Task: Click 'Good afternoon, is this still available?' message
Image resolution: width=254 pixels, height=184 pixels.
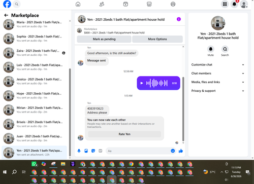Action: [x=112, y=53]
